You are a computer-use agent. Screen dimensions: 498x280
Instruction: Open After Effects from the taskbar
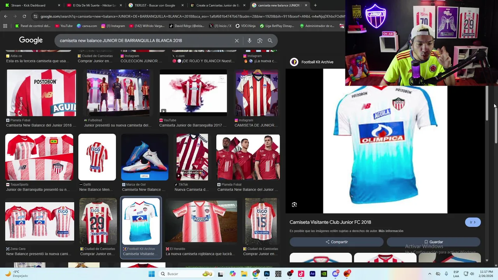(x=312, y=274)
